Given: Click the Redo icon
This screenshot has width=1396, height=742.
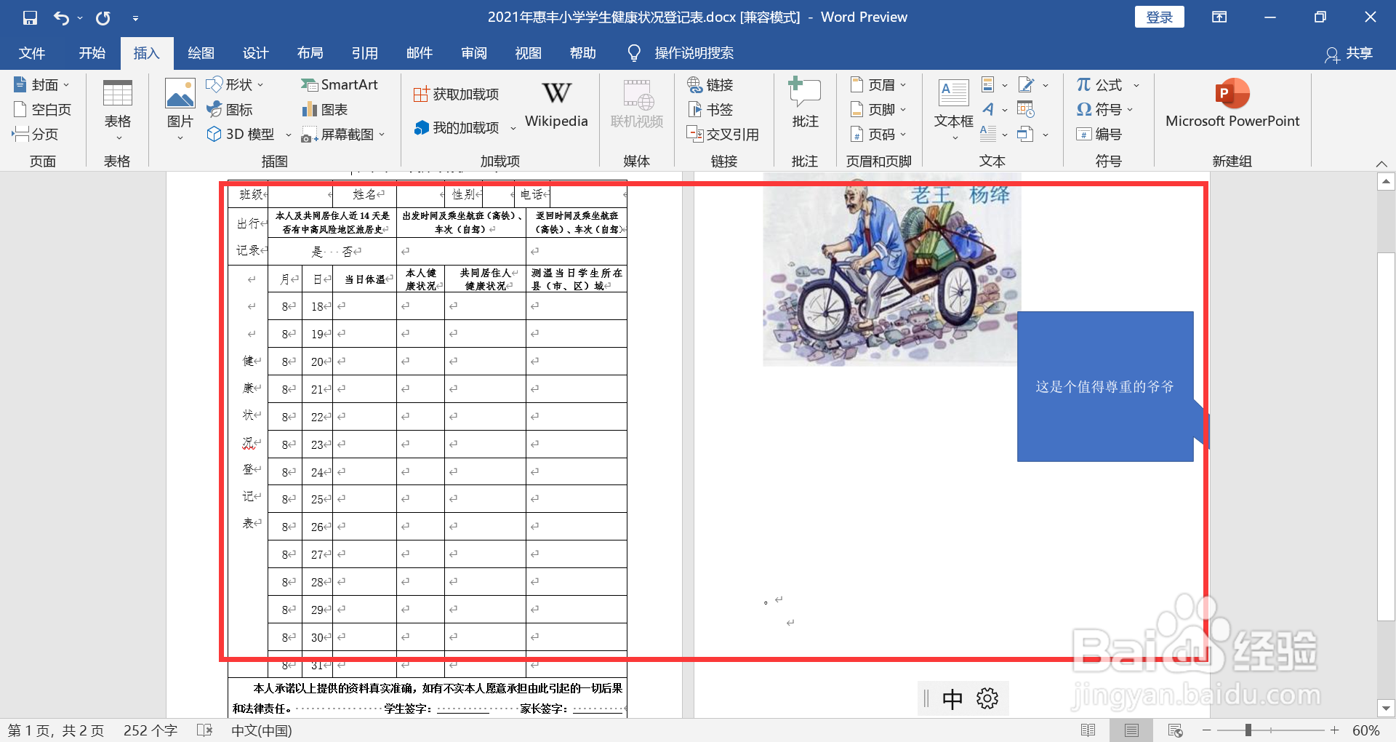Looking at the screenshot, I should 103,17.
